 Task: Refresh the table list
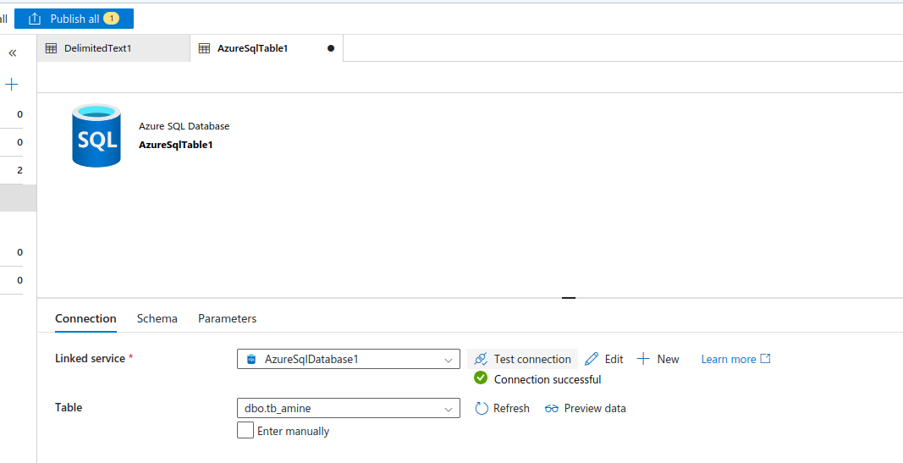click(x=502, y=408)
